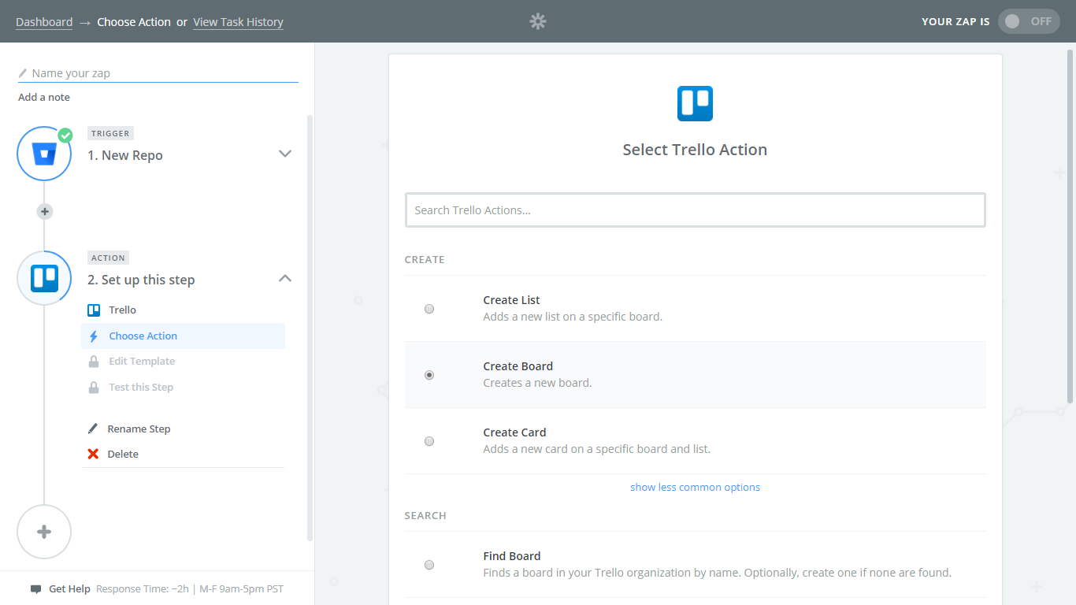Click the Search Trello Actions field
The width and height of the screenshot is (1076, 605).
[x=695, y=210]
